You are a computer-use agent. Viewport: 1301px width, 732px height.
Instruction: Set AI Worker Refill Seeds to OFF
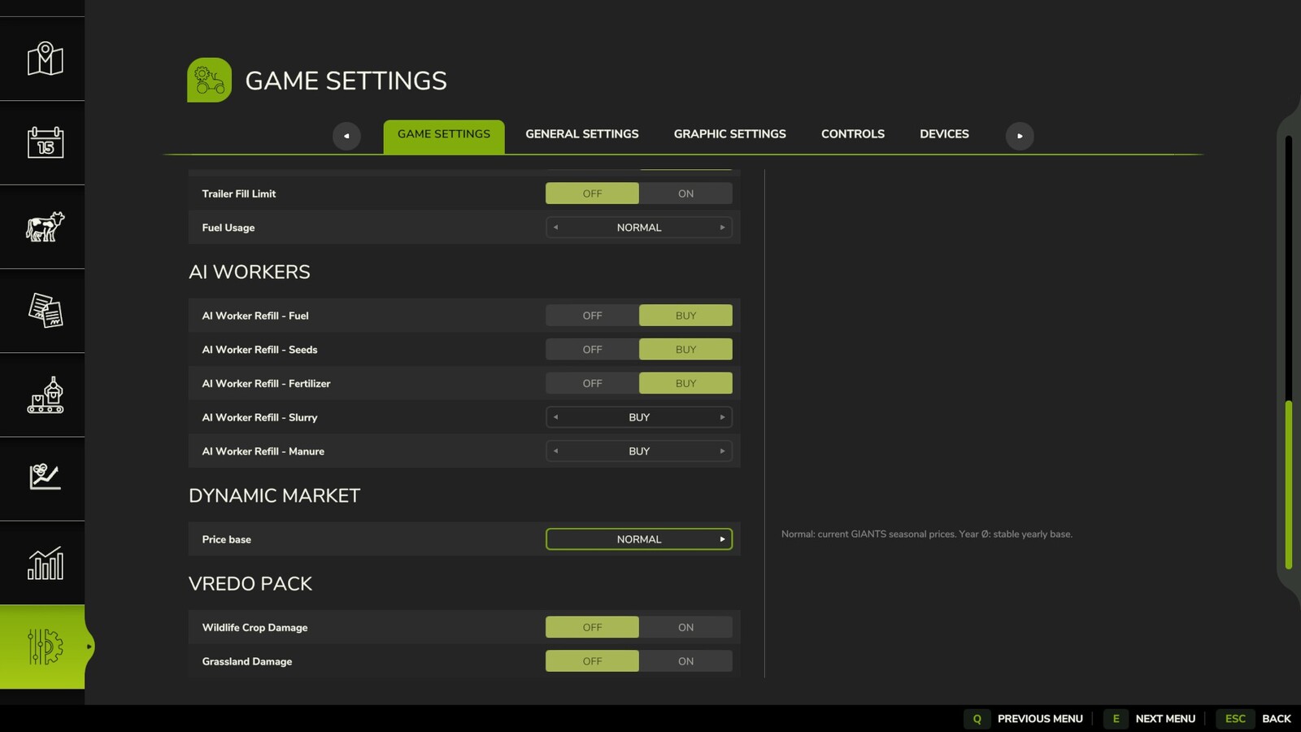592,350
